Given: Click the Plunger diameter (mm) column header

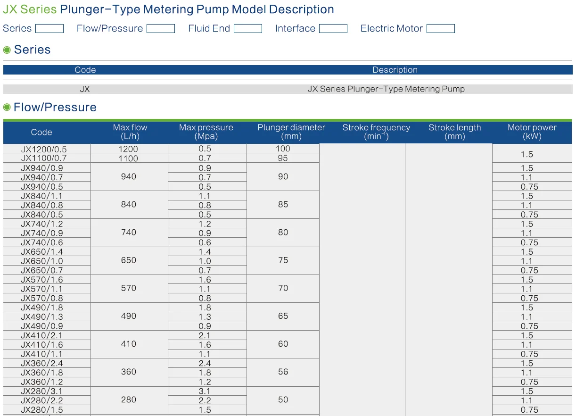Looking at the screenshot, I should [291, 132].
